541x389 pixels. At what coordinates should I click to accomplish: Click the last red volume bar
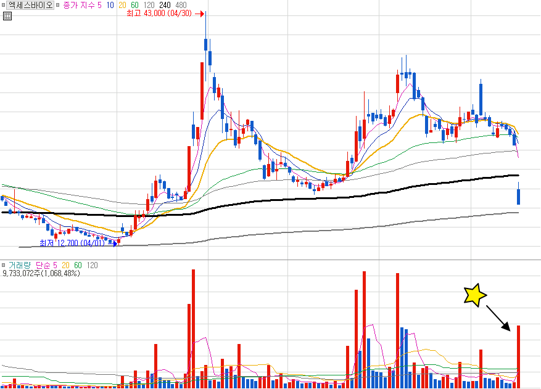coord(518,357)
